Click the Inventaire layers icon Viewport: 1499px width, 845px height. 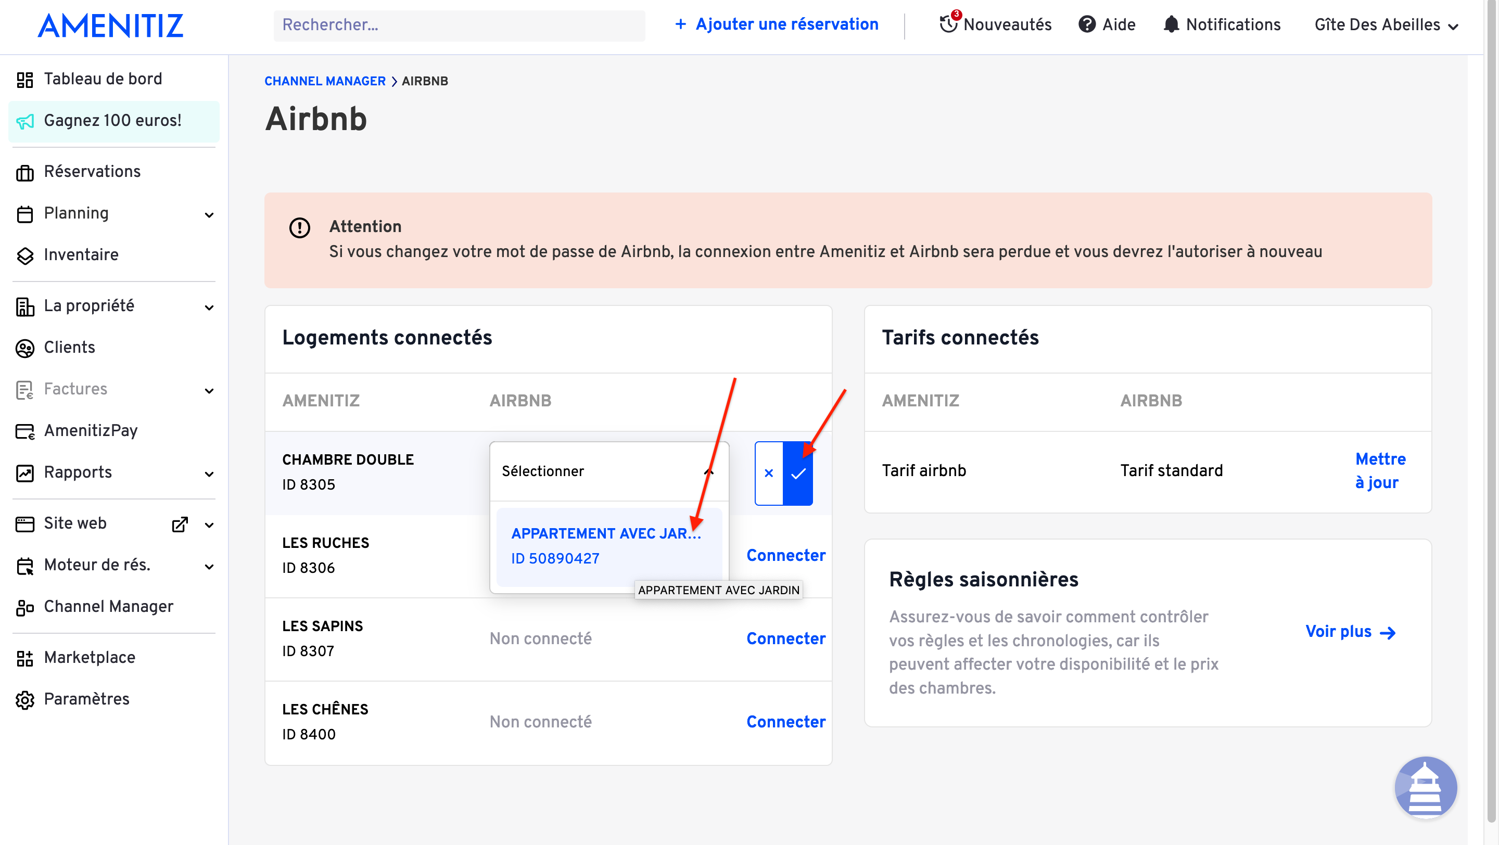(x=24, y=256)
